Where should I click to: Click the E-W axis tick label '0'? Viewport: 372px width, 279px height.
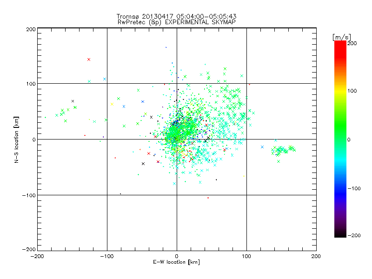click(177, 256)
